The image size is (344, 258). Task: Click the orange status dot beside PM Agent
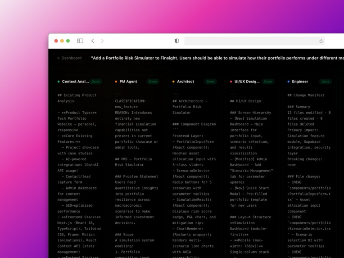116,81
